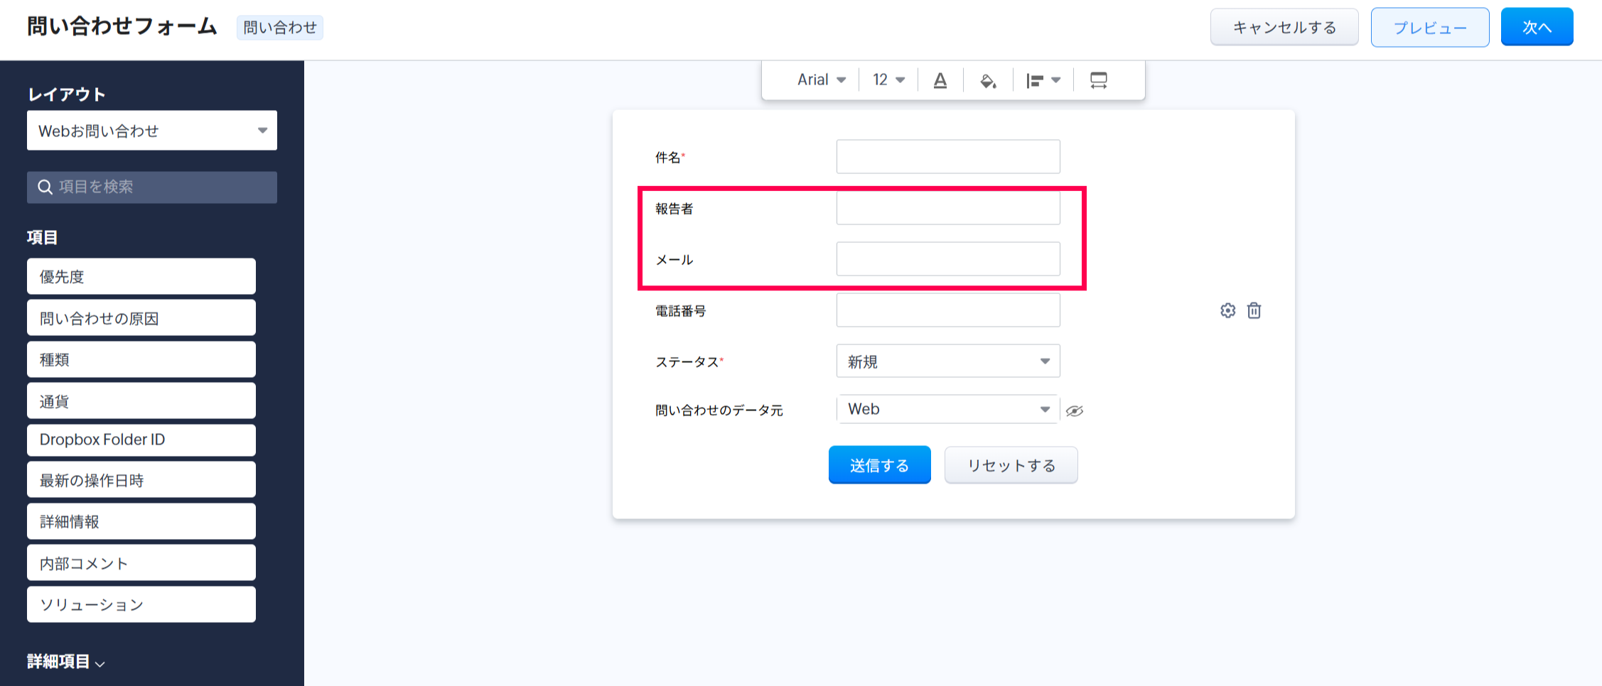Image resolution: width=1602 pixels, height=686 pixels.
Task: Open the background fill bucket tool
Action: coord(988,80)
